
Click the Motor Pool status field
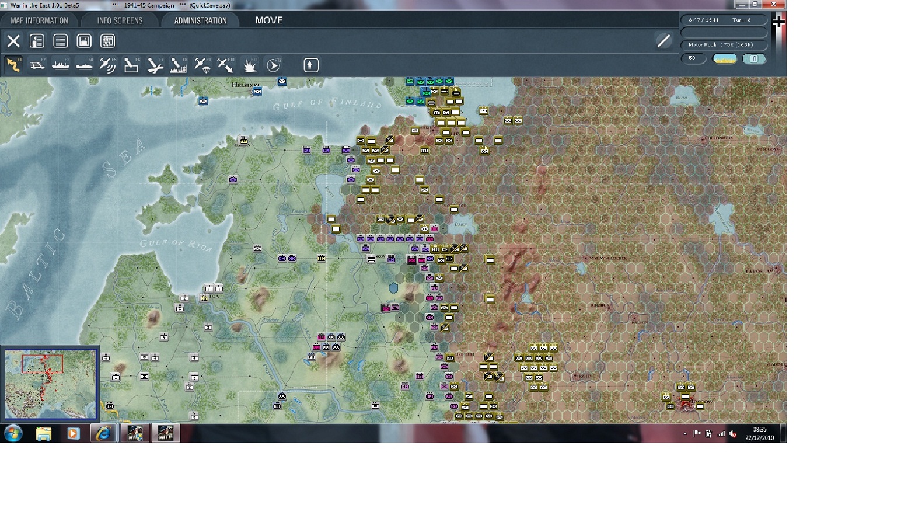(x=724, y=44)
